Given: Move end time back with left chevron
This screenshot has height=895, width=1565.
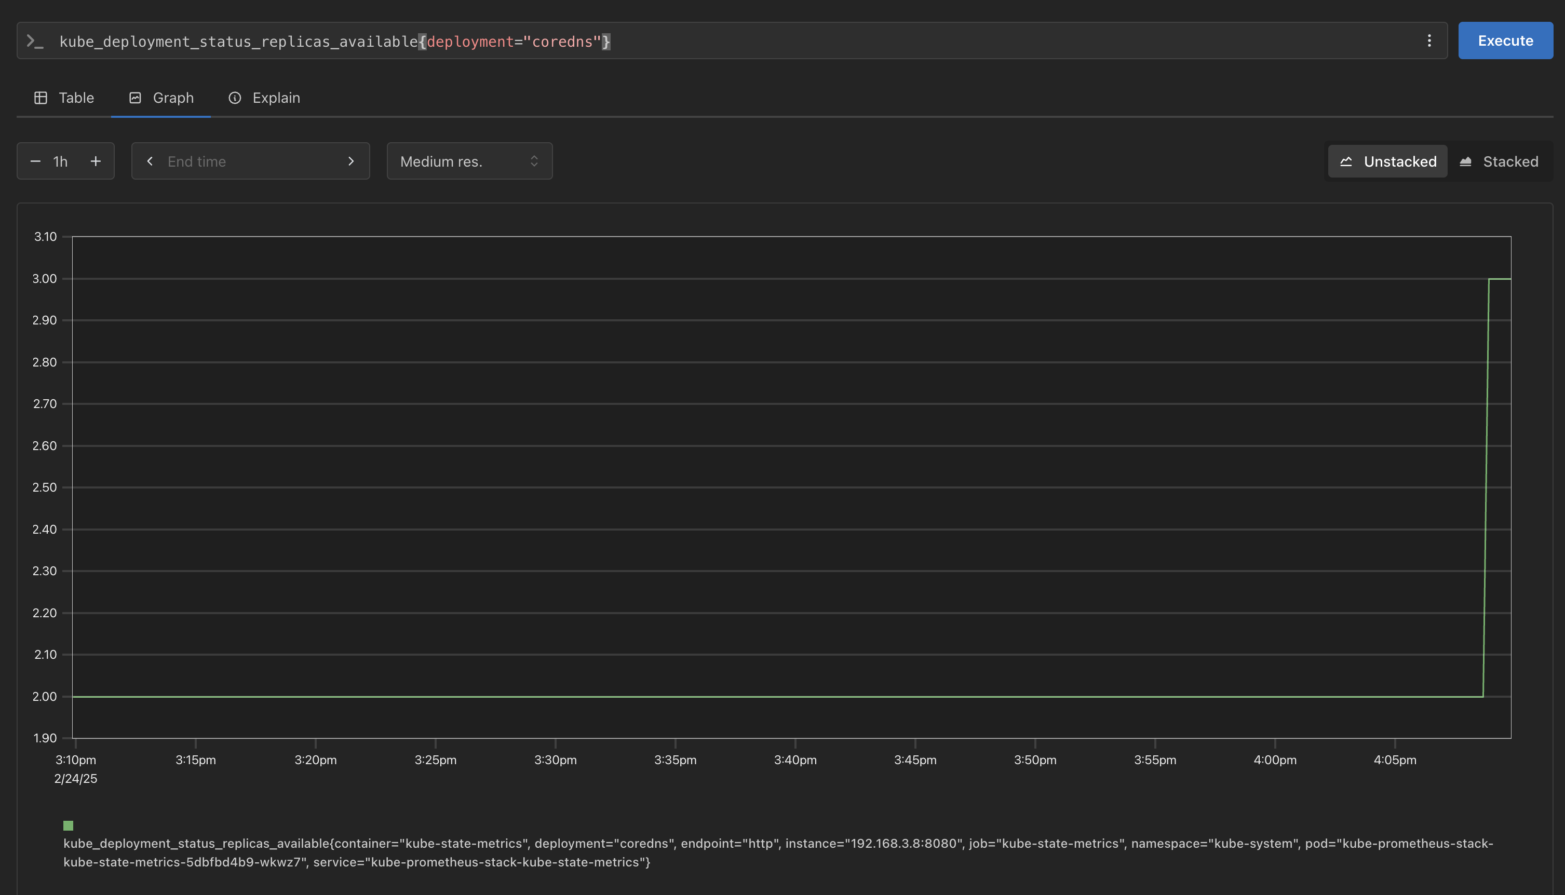Looking at the screenshot, I should pos(150,161).
